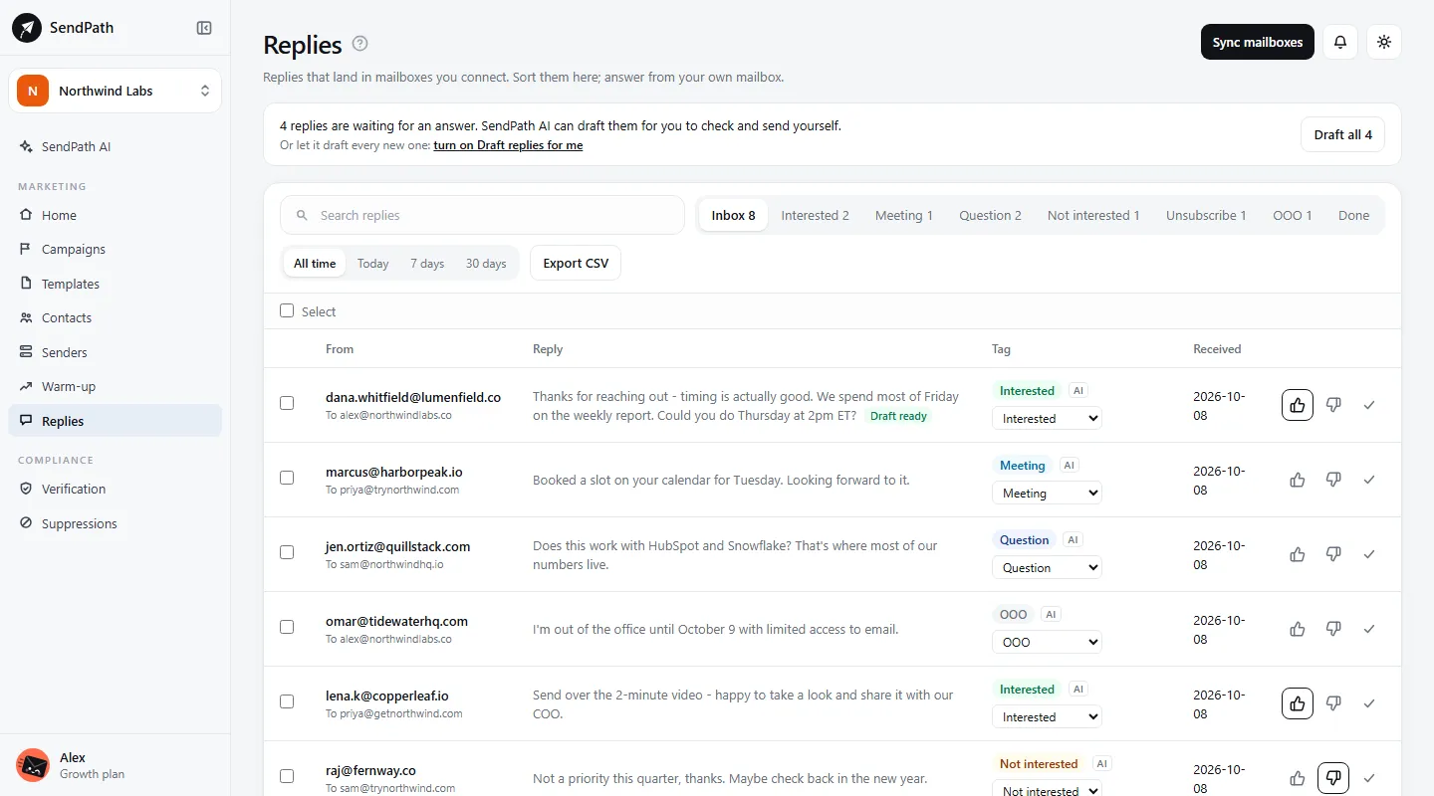
Task: Filter replies to 7 days
Action: click(427, 264)
